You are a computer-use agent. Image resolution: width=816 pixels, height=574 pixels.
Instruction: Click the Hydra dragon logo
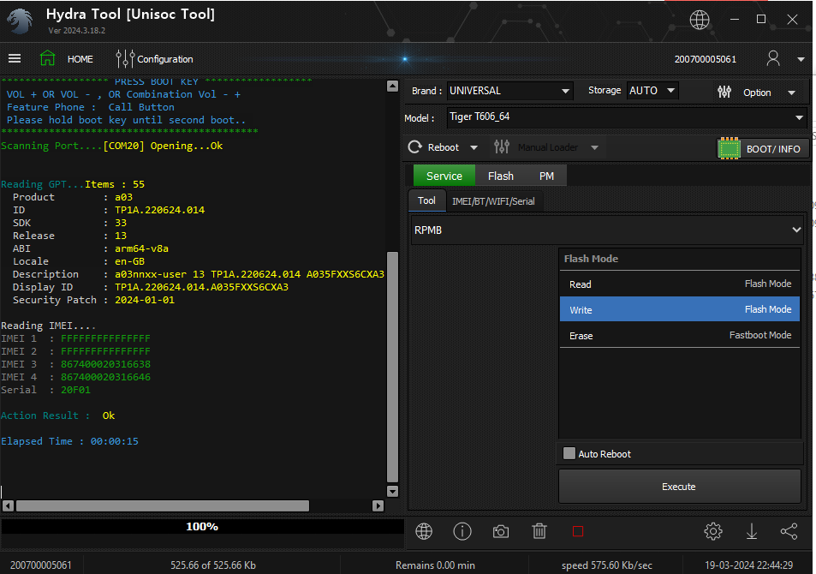point(21,21)
